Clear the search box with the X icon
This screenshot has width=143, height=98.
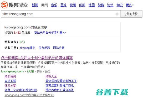[117, 14]
